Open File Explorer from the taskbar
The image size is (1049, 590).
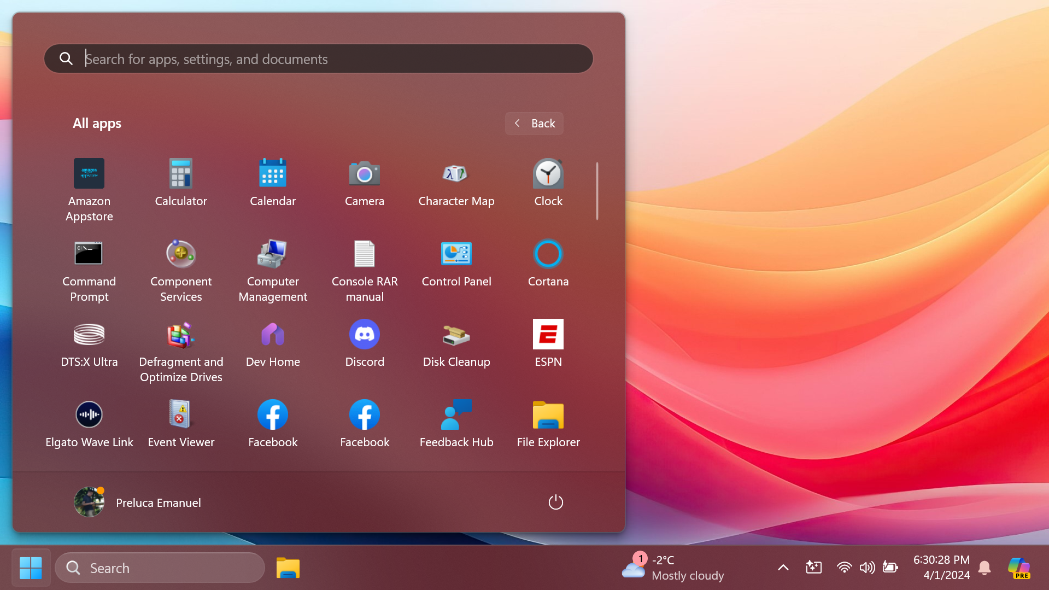tap(288, 568)
